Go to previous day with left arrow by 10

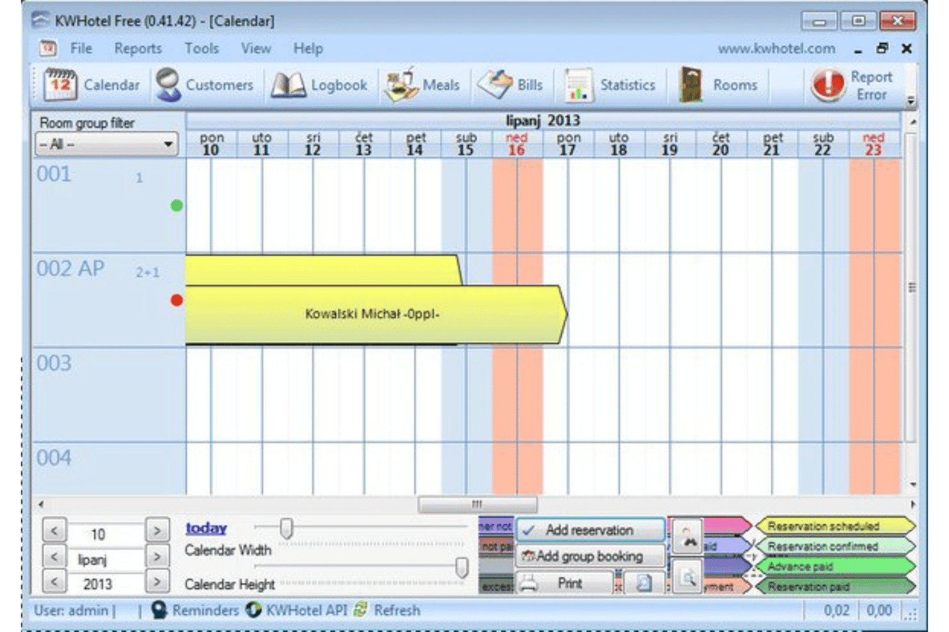[55, 531]
